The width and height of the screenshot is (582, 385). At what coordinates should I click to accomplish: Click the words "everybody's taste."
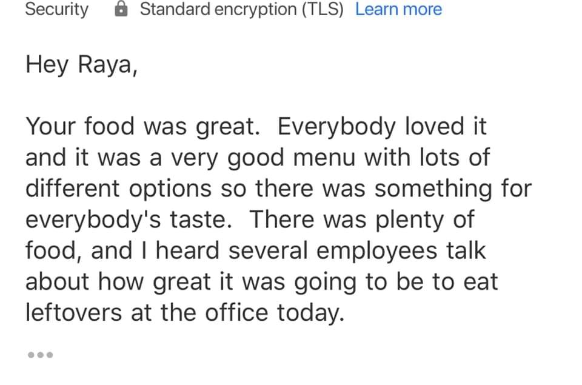pos(129,219)
